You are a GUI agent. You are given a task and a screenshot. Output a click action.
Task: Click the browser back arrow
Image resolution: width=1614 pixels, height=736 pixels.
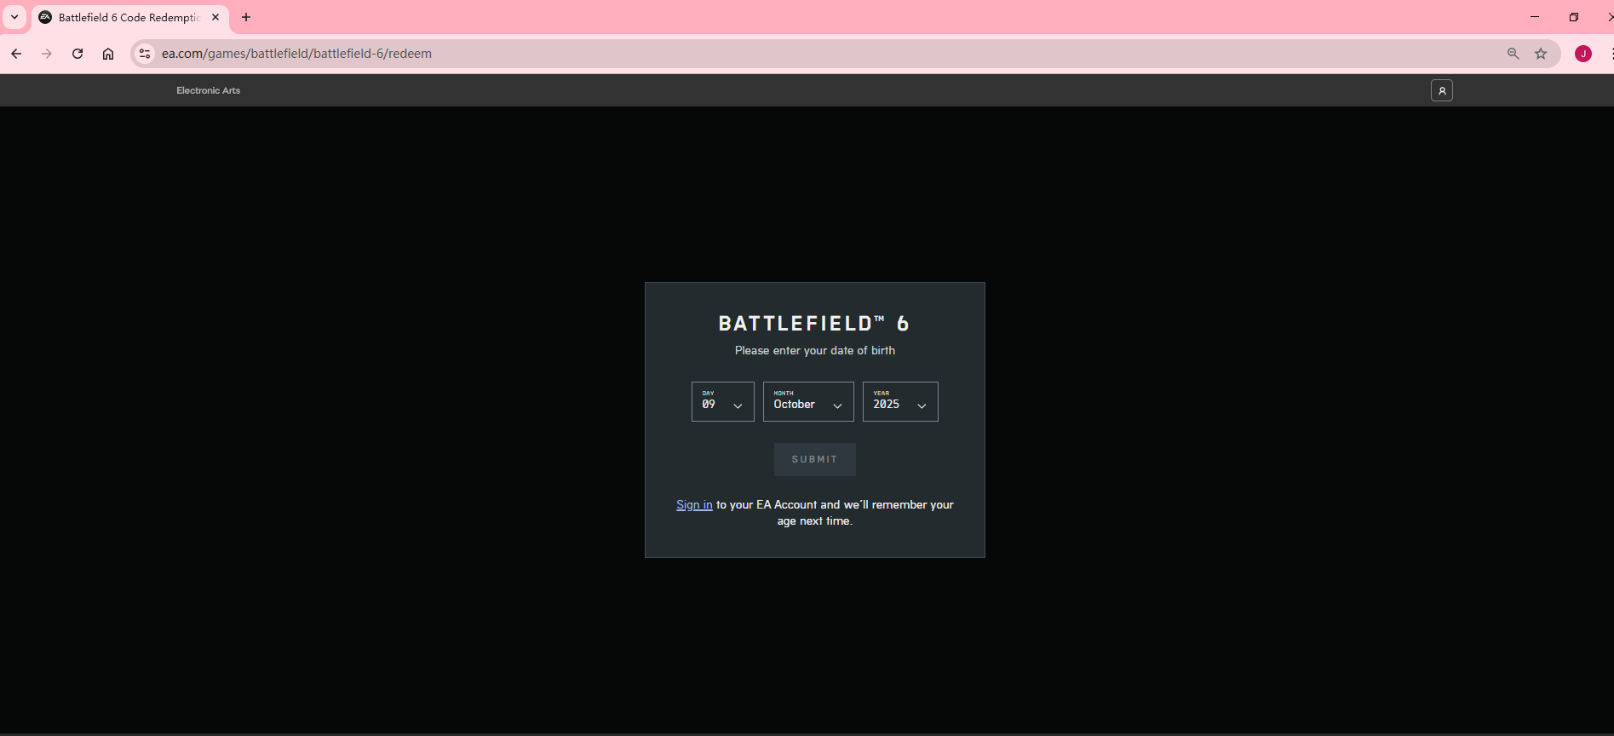16,54
